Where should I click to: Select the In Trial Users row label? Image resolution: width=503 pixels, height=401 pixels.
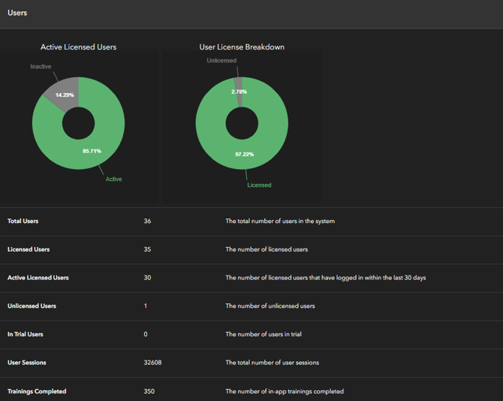click(26, 334)
